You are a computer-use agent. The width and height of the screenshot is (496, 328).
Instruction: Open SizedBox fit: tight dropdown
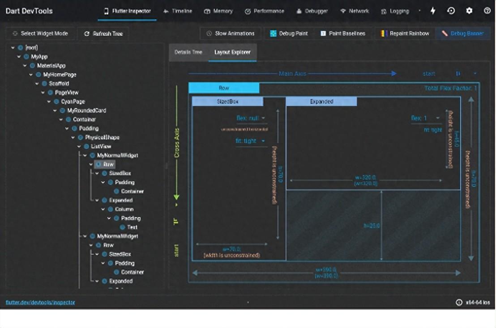251,141
